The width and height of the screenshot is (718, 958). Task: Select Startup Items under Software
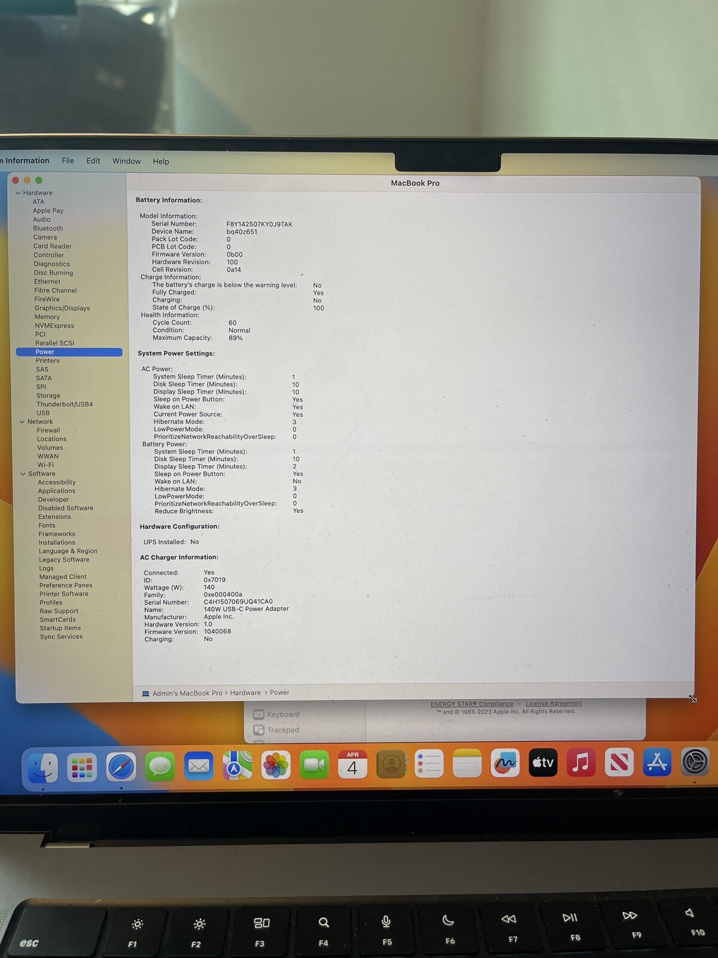click(x=60, y=628)
